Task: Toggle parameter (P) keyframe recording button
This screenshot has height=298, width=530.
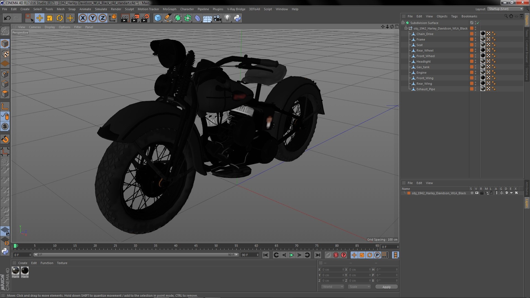Action: [x=377, y=255]
